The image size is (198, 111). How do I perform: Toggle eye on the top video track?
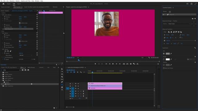coord(78,84)
